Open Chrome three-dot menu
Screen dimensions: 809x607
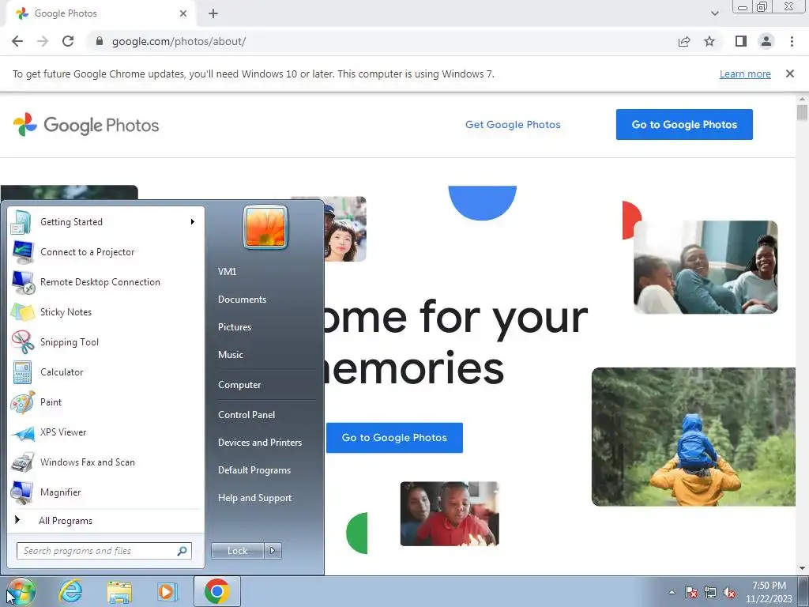click(x=792, y=41)
